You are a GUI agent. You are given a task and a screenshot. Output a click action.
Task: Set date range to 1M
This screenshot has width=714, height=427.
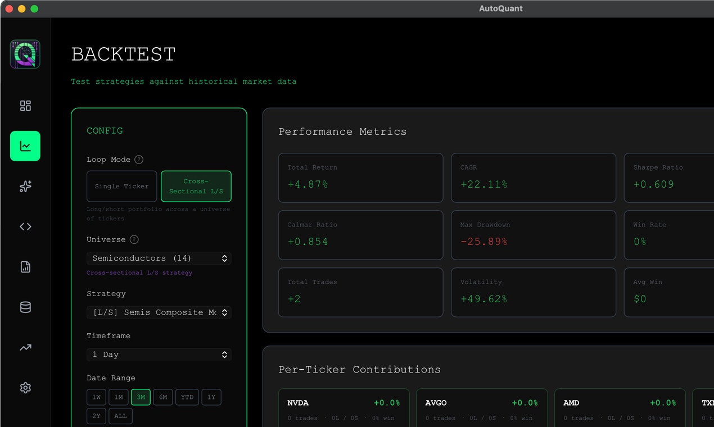[119, 397]
